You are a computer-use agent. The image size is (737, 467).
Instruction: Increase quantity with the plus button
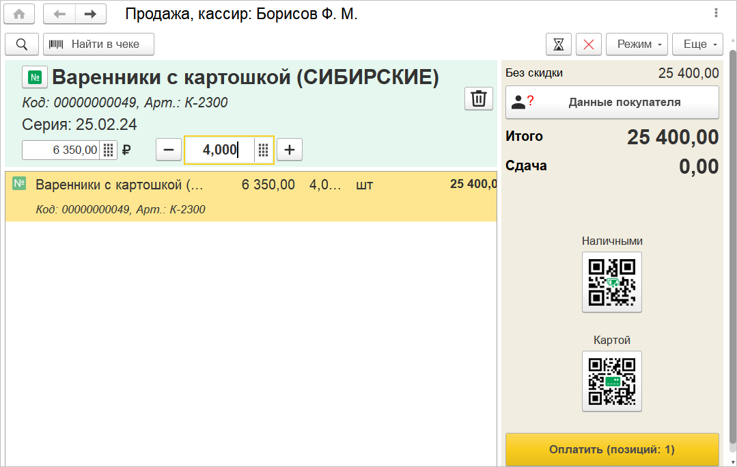pos(290,150)
